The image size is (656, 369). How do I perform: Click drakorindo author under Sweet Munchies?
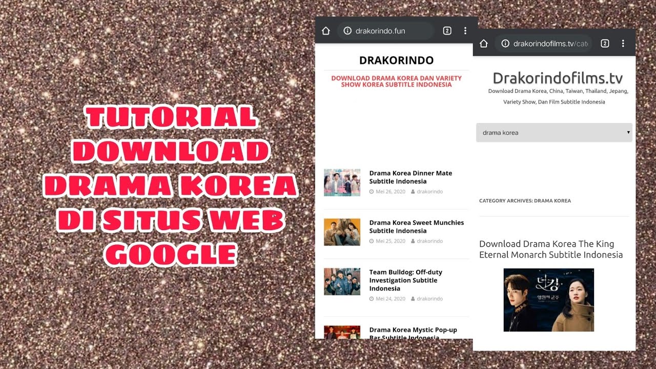click(429, 241)
